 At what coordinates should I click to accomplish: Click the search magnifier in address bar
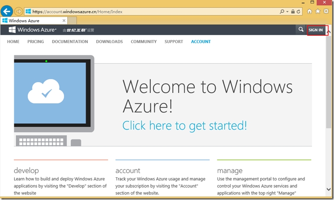282,11
